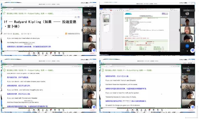Mute microphone in meeting showing Kipling poem title
This screenshot has height=119, width=199.
(29, 53)
